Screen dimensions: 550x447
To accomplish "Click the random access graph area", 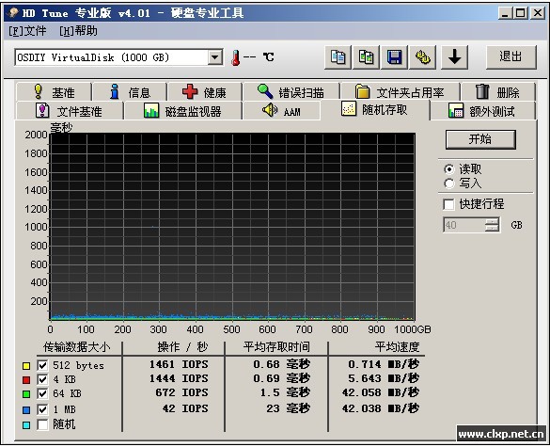I will pos(232,227).
